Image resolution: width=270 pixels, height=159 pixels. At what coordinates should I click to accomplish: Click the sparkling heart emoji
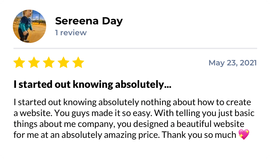pos(244,135)
